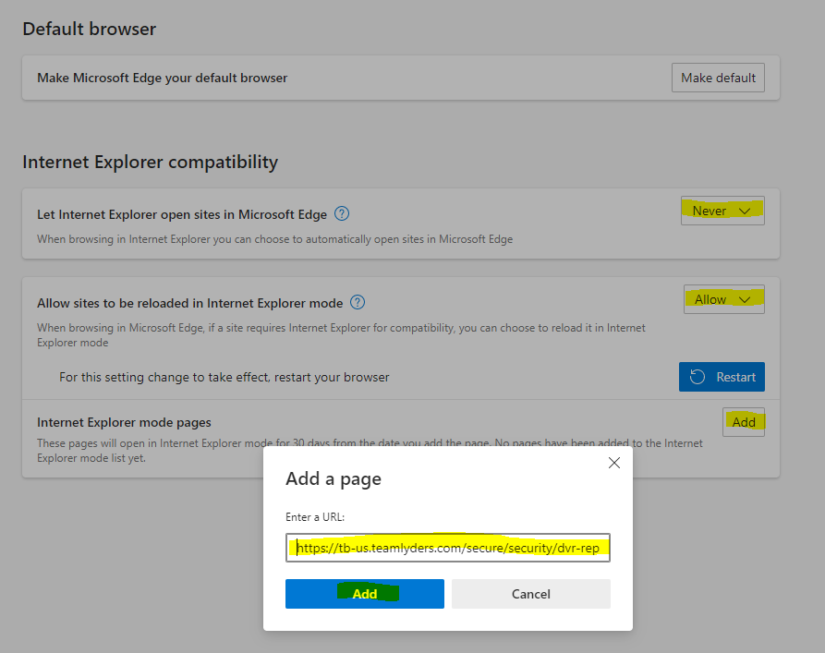
Task: Select the Default browser heading text
Action: 90,29
